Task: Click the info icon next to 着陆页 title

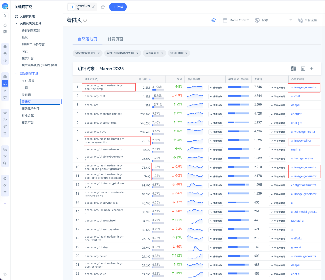Action: [x=85, y=20]
